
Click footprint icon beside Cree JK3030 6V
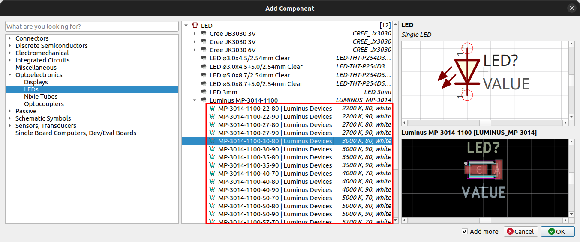pyautogui.click(x=204, y=50)
